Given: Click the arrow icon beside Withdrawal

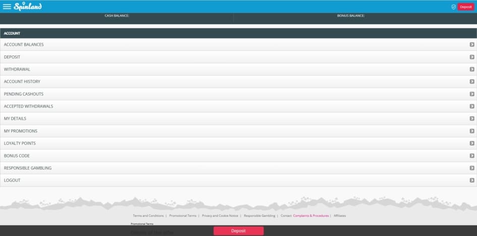Looking at the screenshot, I should coord(472,69).
